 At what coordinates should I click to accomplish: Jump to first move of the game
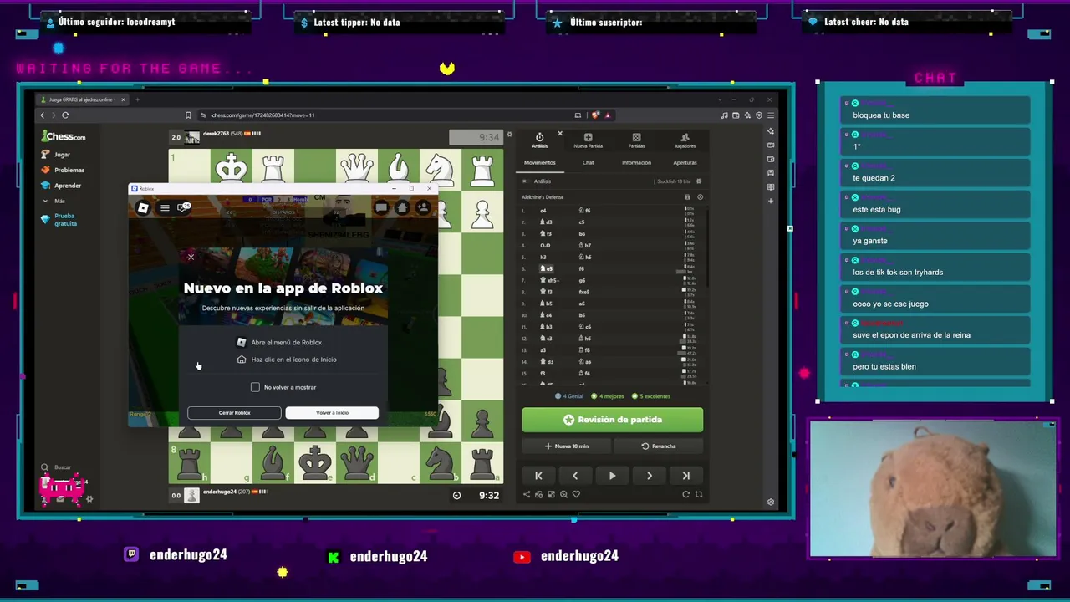[x=538, y=476]
